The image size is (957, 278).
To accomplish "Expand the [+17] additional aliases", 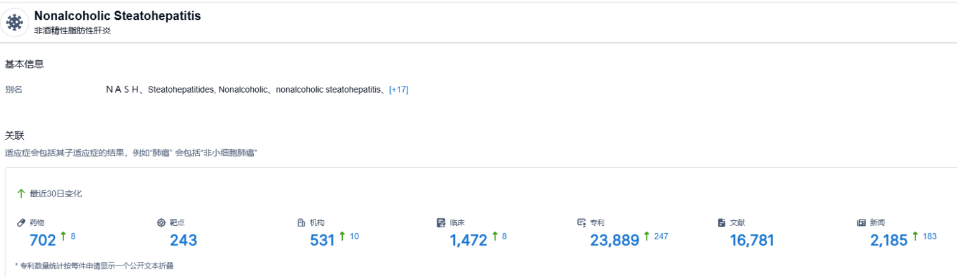I will [x=398, y=90].
